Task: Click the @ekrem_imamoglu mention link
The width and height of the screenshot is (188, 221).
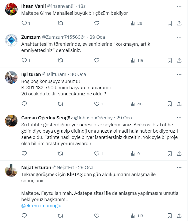Action: pos(41,206)
